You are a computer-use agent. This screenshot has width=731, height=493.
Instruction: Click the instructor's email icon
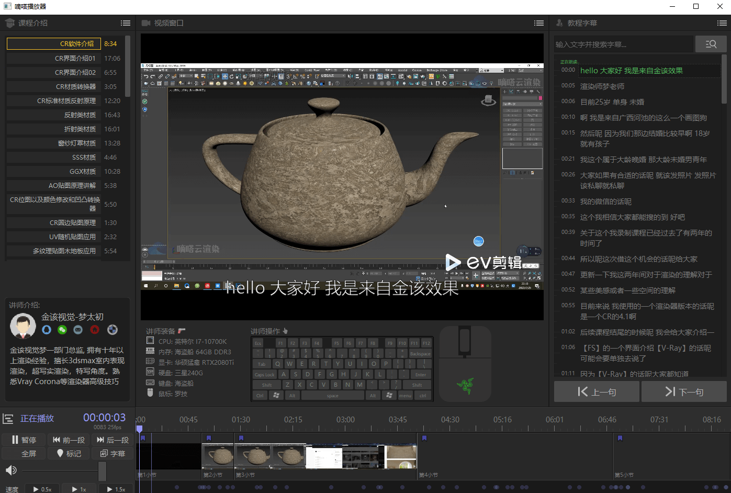pyautogui.click(x=78, y=330)
